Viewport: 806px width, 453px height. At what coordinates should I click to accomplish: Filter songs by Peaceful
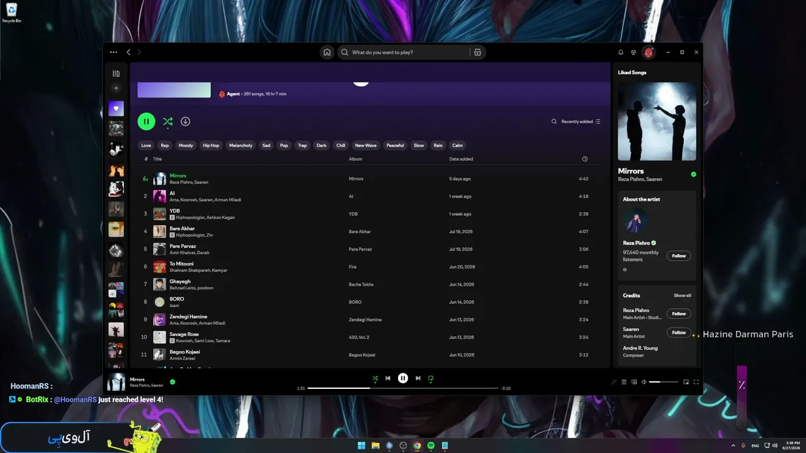(395, 145)
